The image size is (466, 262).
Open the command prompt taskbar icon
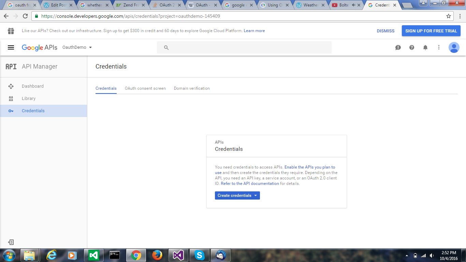click(115, 255)
